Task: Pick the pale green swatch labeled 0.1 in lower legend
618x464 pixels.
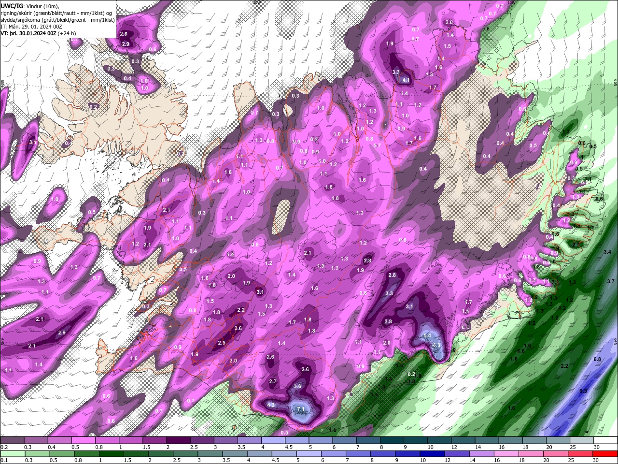Action: click(x=12, y=453)
